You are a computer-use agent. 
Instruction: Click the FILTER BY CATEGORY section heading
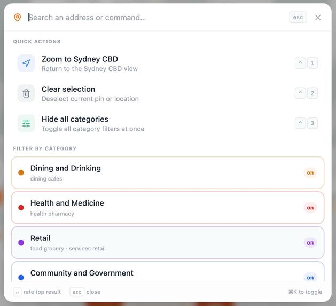45,148
